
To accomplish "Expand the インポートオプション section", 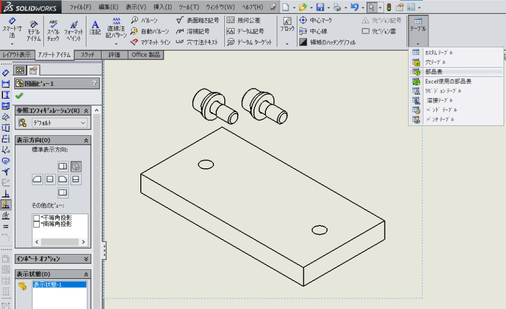I will pos(86,259).
